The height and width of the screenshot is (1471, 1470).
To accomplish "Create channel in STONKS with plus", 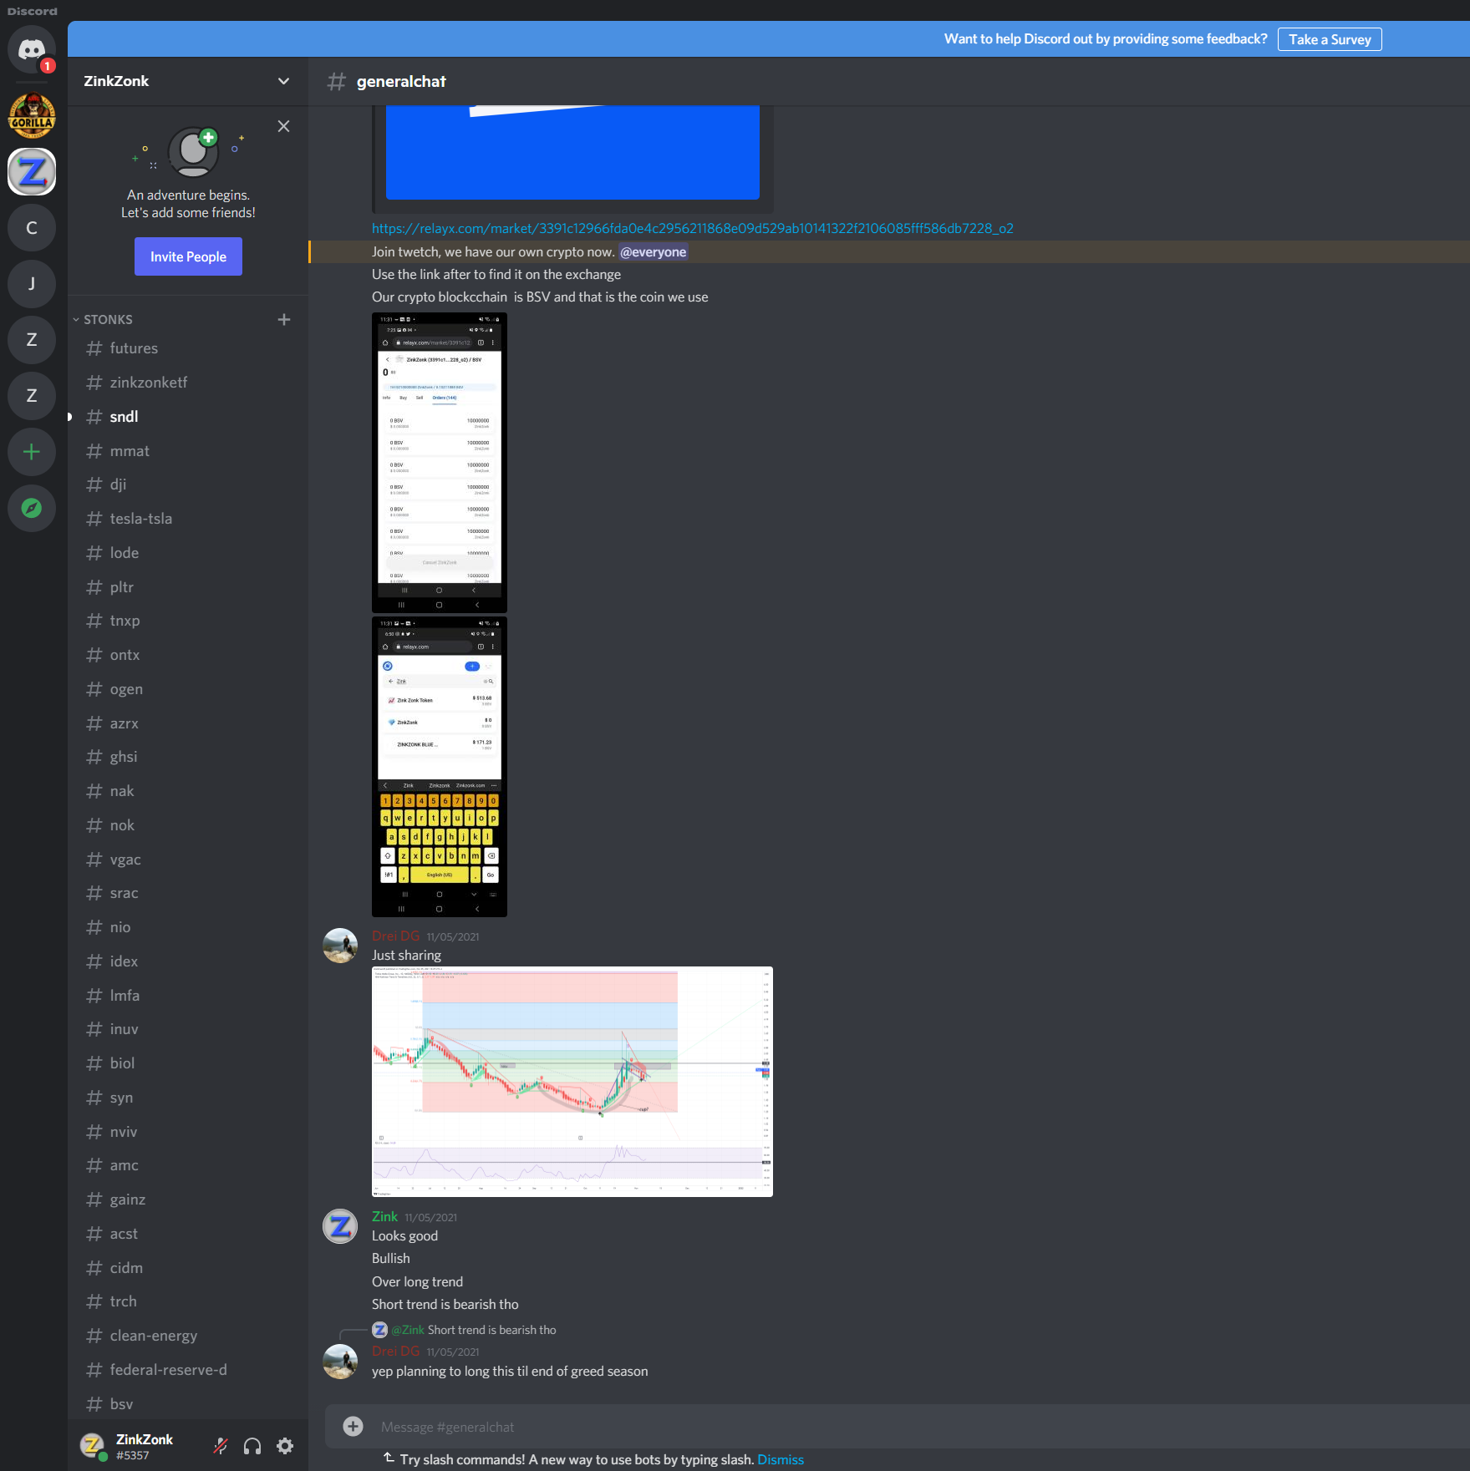I will (284, 319).
